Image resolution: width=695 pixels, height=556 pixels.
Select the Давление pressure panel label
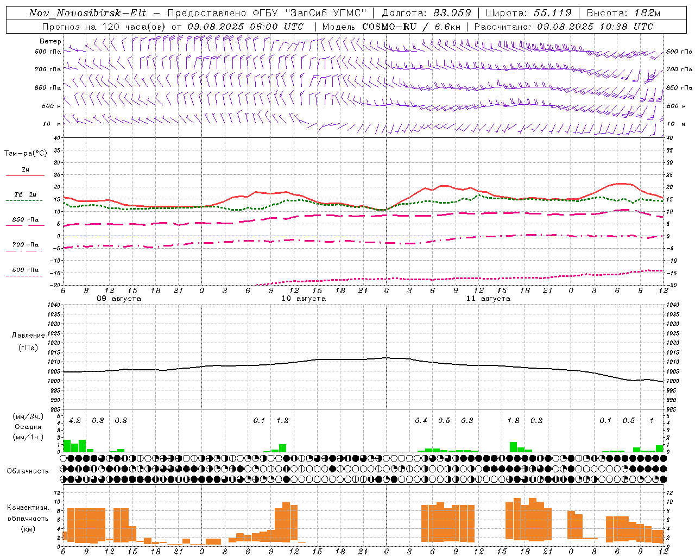pyautogui.click(x=27, y=336)
